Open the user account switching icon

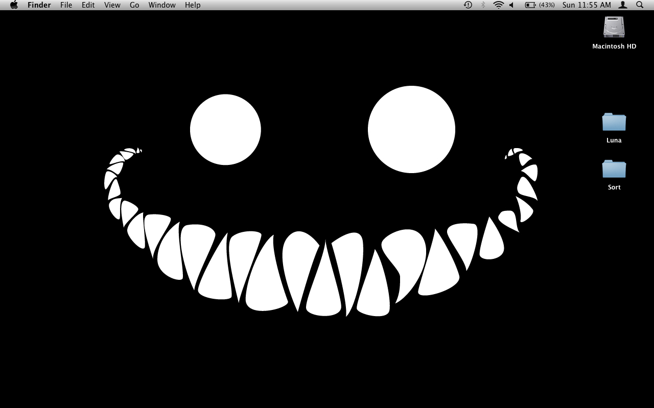(x=623, y=5)
